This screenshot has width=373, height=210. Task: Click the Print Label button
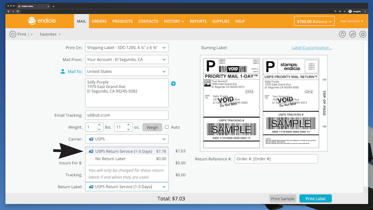[316, 198]
